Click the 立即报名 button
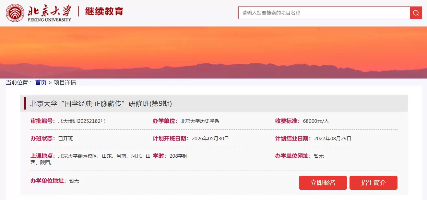Viewport: 427px width, 200px height. point(323,183)
